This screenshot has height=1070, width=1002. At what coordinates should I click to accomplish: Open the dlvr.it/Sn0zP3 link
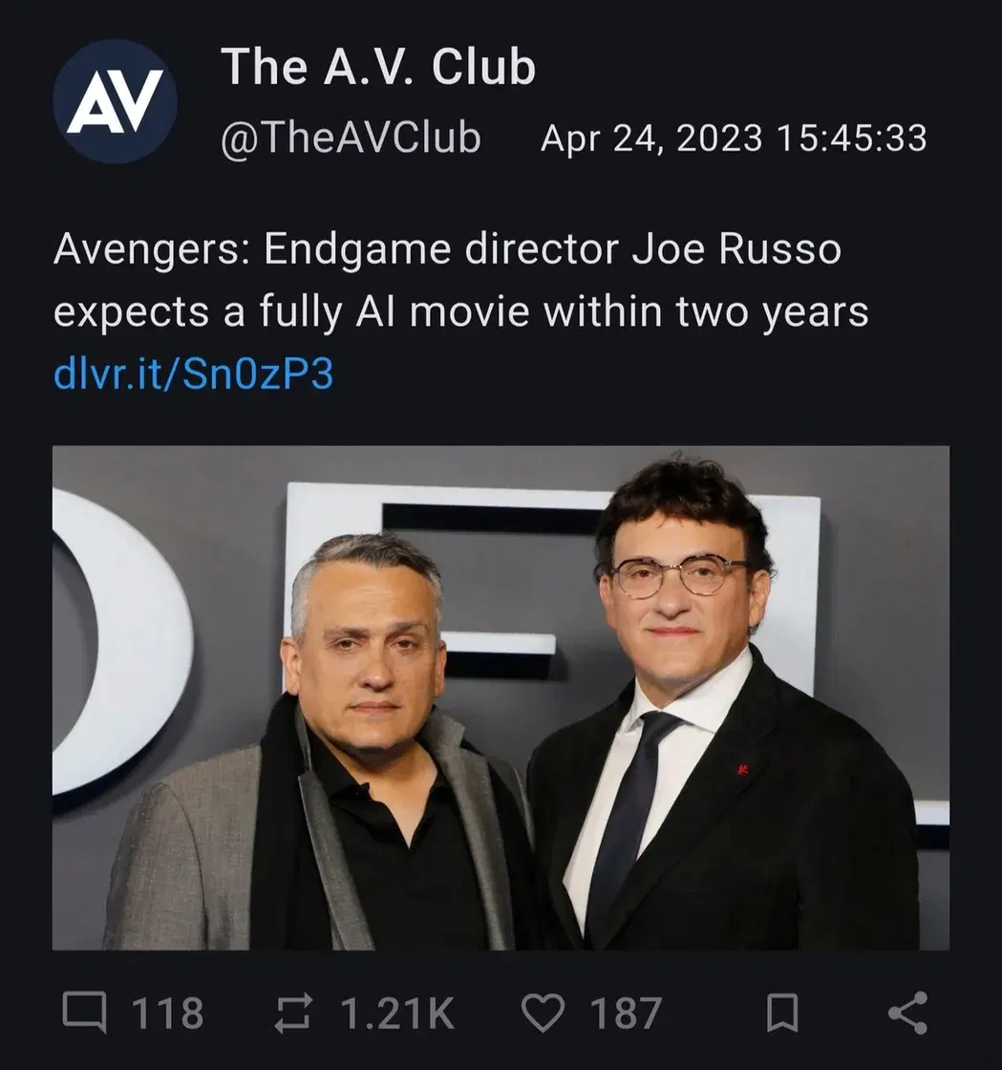(194, 374)
